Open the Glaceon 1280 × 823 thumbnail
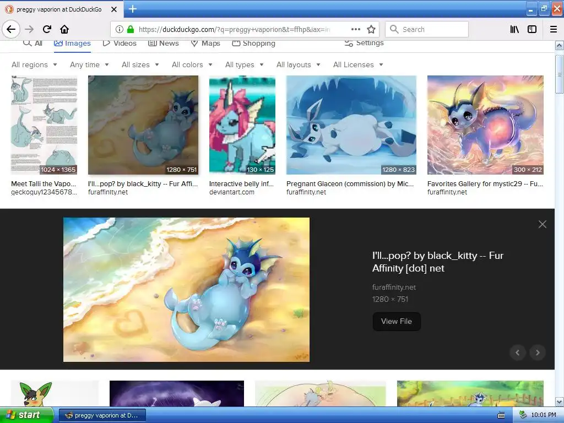Viewport: 564px width, 423px height. 351,125
